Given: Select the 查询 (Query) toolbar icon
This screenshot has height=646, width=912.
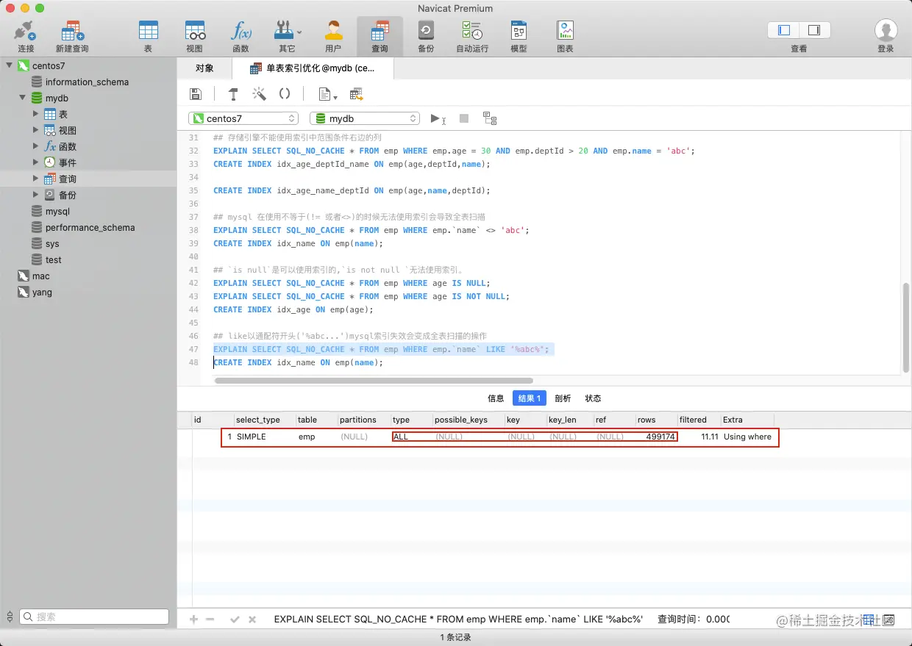Looking at the screenshot, I should (x=380, y=35).
